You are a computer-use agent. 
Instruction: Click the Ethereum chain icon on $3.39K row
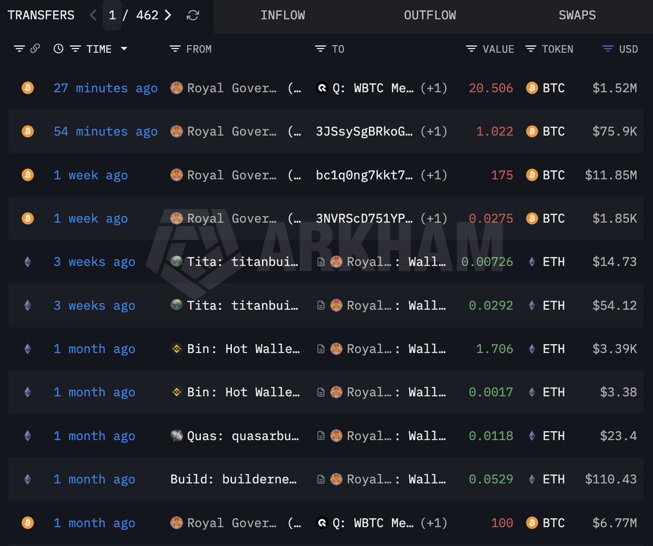pos(27,349)
